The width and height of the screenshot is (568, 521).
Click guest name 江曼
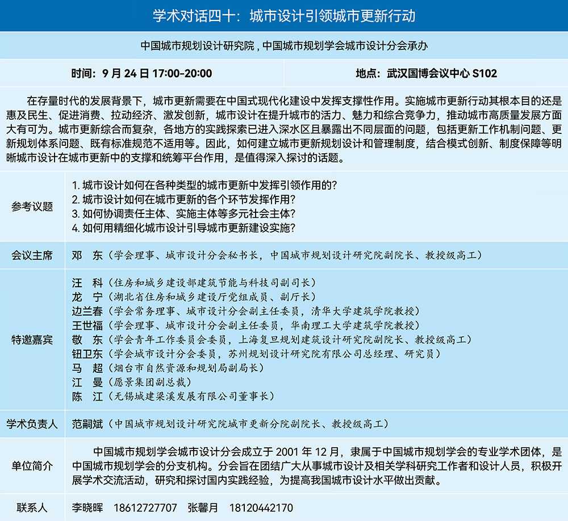coord(87,382)
